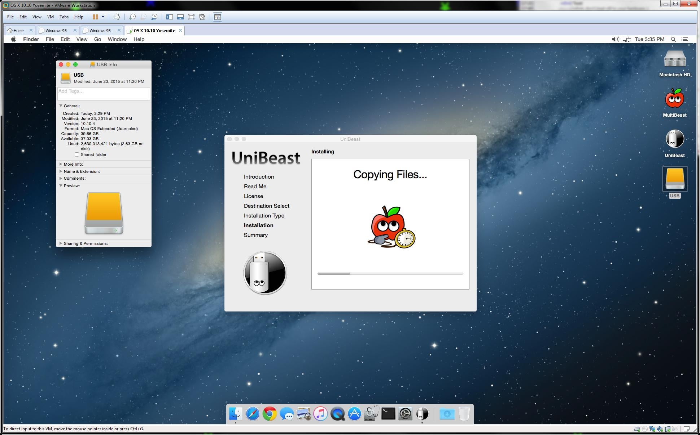This screenshot has width=700, height=435.
Task: Toggle the Shared folder checkbox
Action: (77, 154)
